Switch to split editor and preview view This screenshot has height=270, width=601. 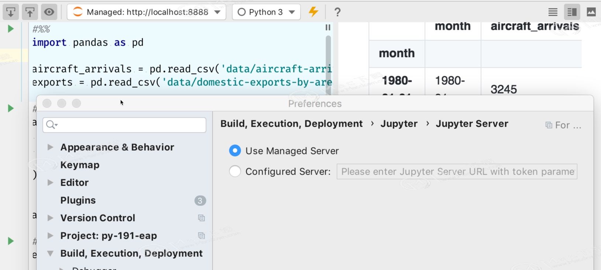[572, 12]
